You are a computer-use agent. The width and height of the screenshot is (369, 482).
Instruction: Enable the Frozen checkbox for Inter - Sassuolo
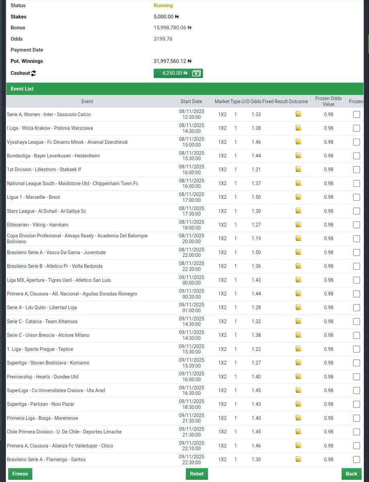357,114
